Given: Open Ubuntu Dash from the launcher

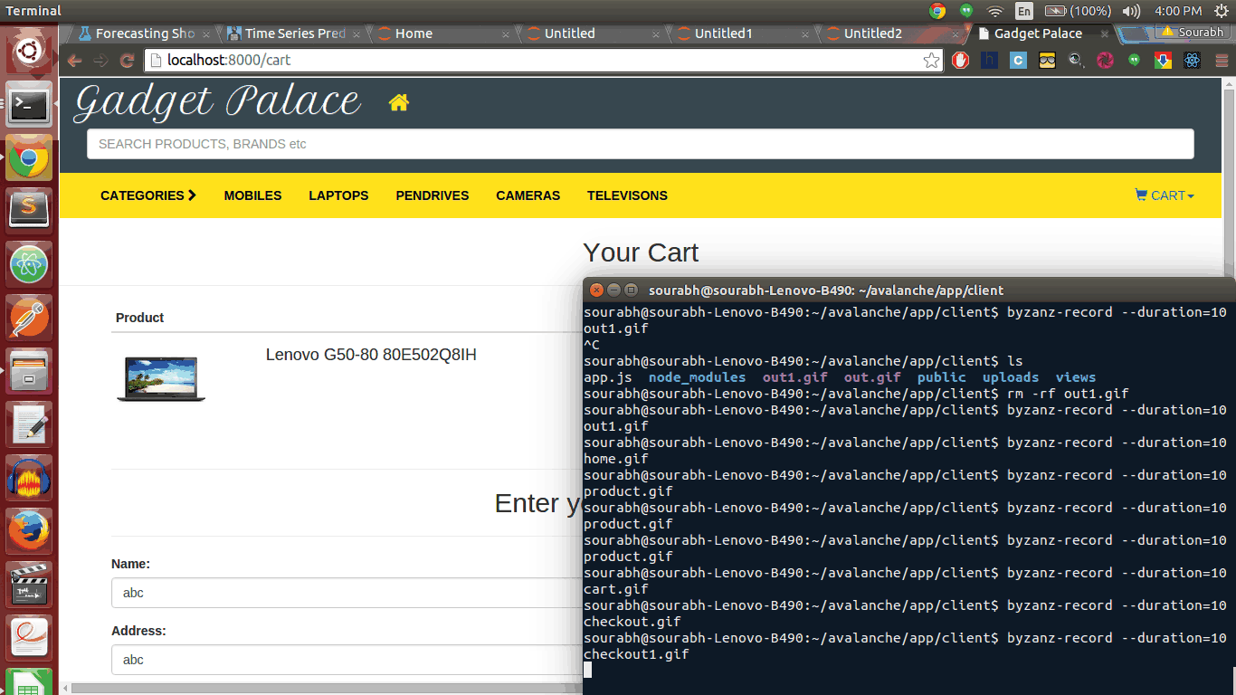Looking at the screenshot, I should coord(29,52).
